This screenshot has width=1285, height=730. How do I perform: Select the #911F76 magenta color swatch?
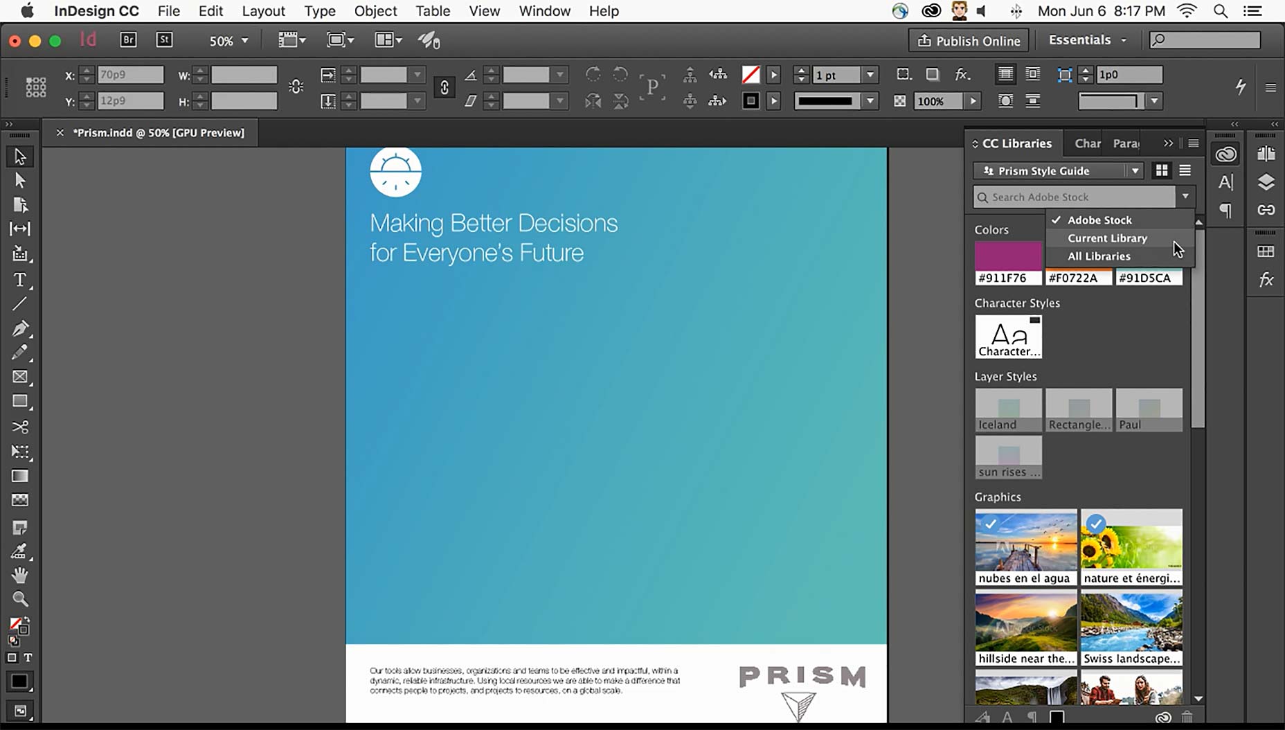[1007, 255]
